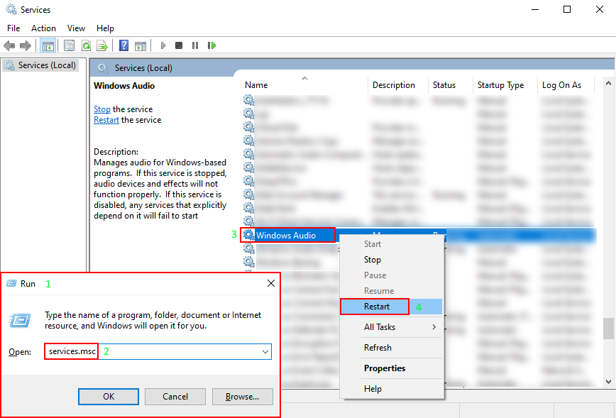616x418 pixels.
Task: Sort by the Log On As column header
Action: pos(566,85)
